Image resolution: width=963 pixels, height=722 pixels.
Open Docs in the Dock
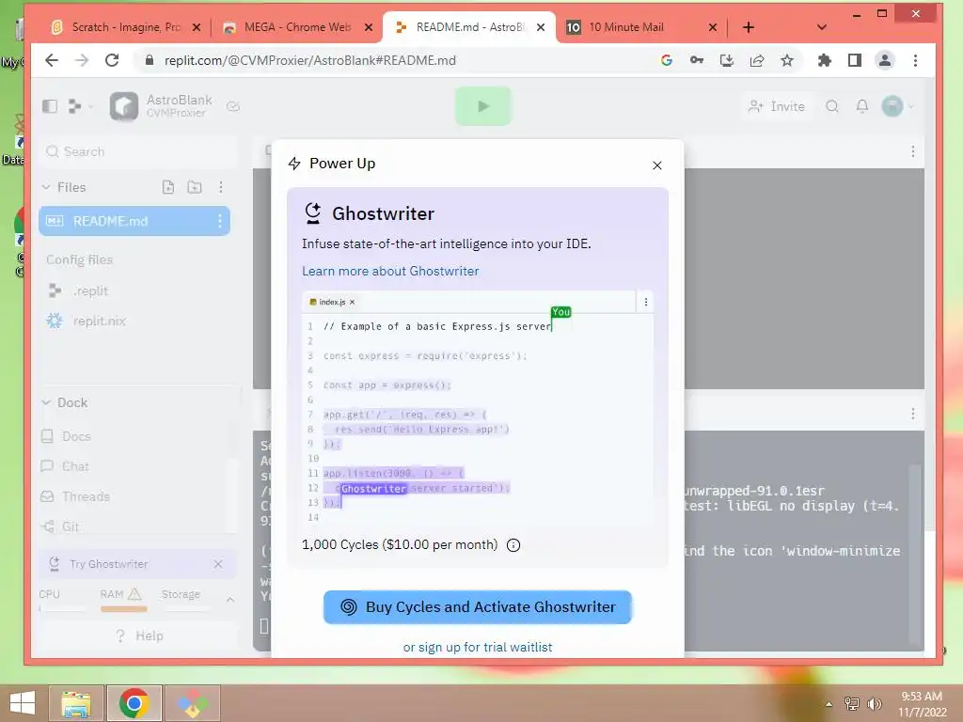tap(76, 436)
